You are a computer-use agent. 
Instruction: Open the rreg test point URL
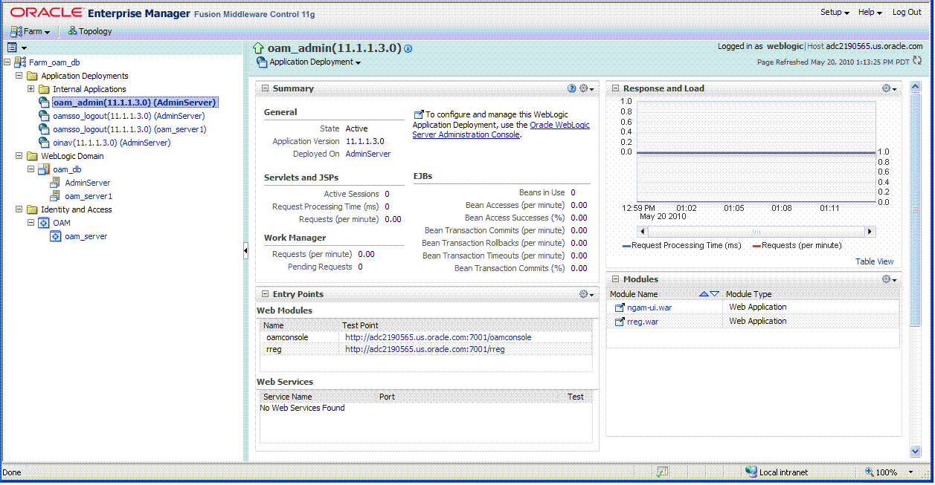[425, 349]
